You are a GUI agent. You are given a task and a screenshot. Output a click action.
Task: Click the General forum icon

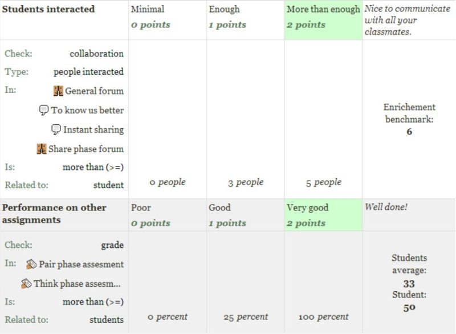58,91
